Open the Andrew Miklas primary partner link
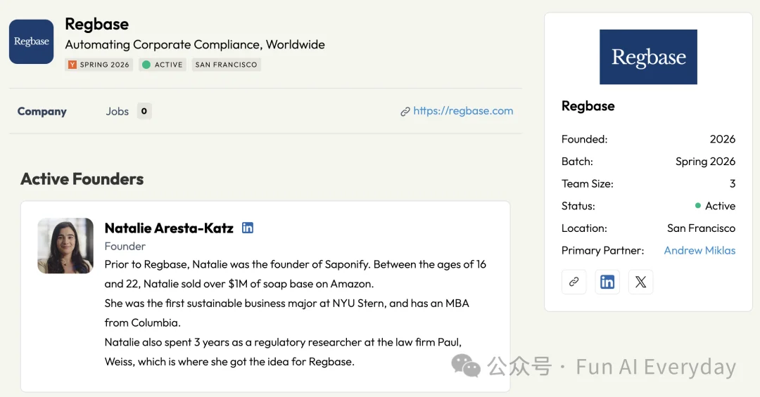 [699, 250]
